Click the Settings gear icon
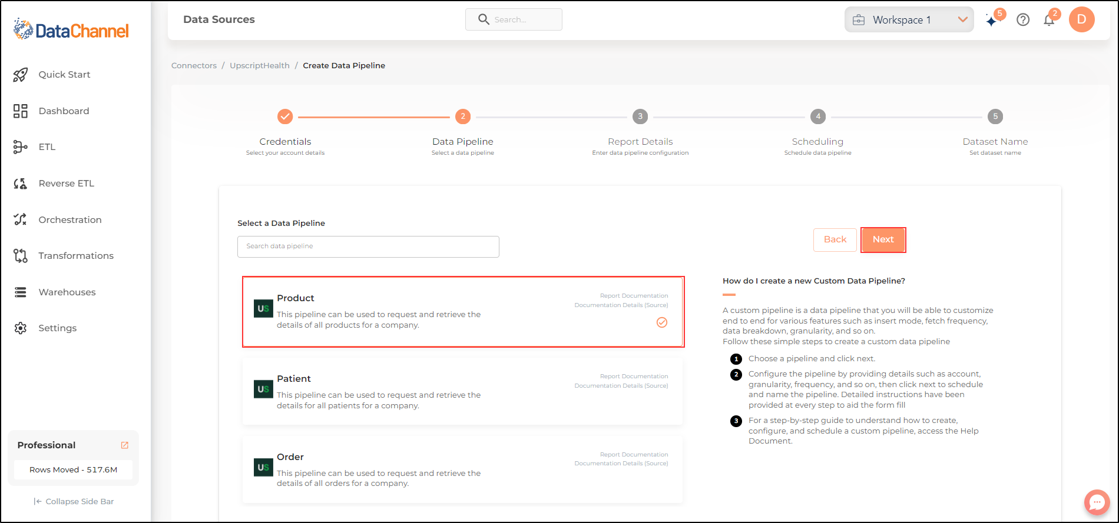 pyautogui.click(x=21, y=328)
